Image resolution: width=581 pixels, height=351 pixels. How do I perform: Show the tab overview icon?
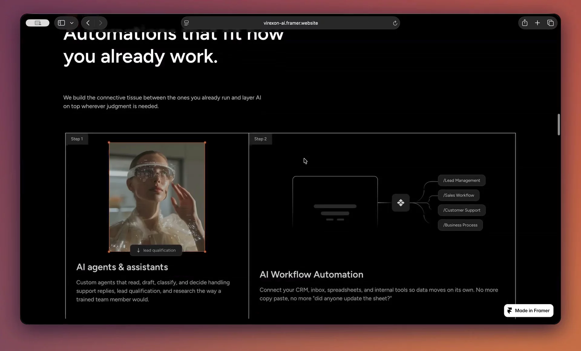[550, 23]
